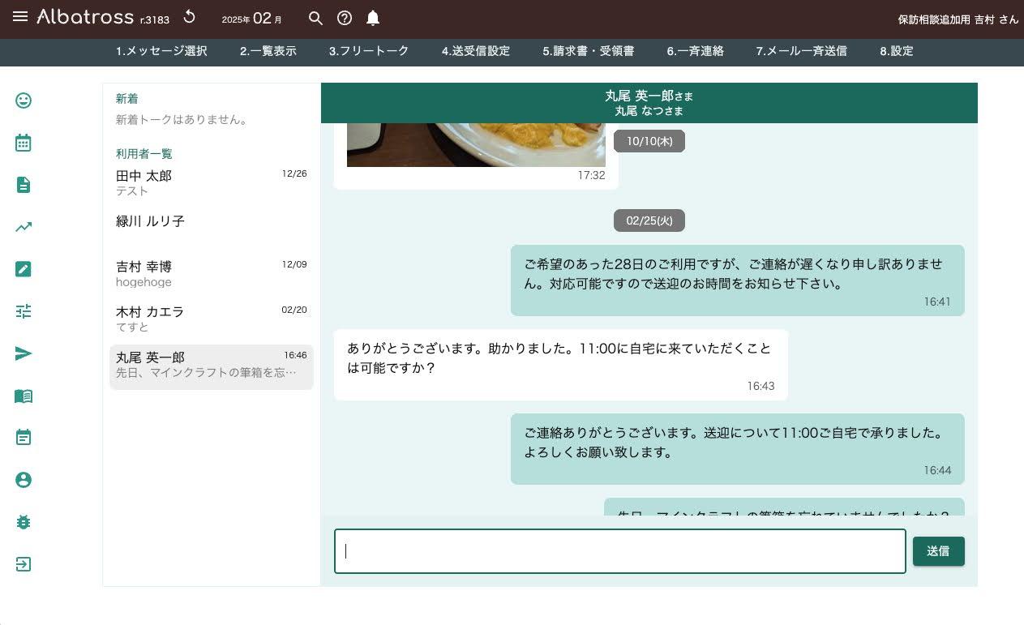Click the 2025年 02月 month selector

tap(252, 18)
